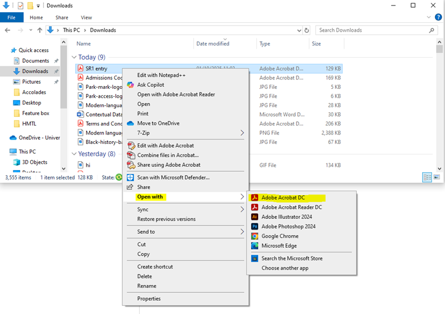Image resolution: width=445 pixels, height=314 pixels.
Task: Click the search magnifier icon
Action: 432,30
